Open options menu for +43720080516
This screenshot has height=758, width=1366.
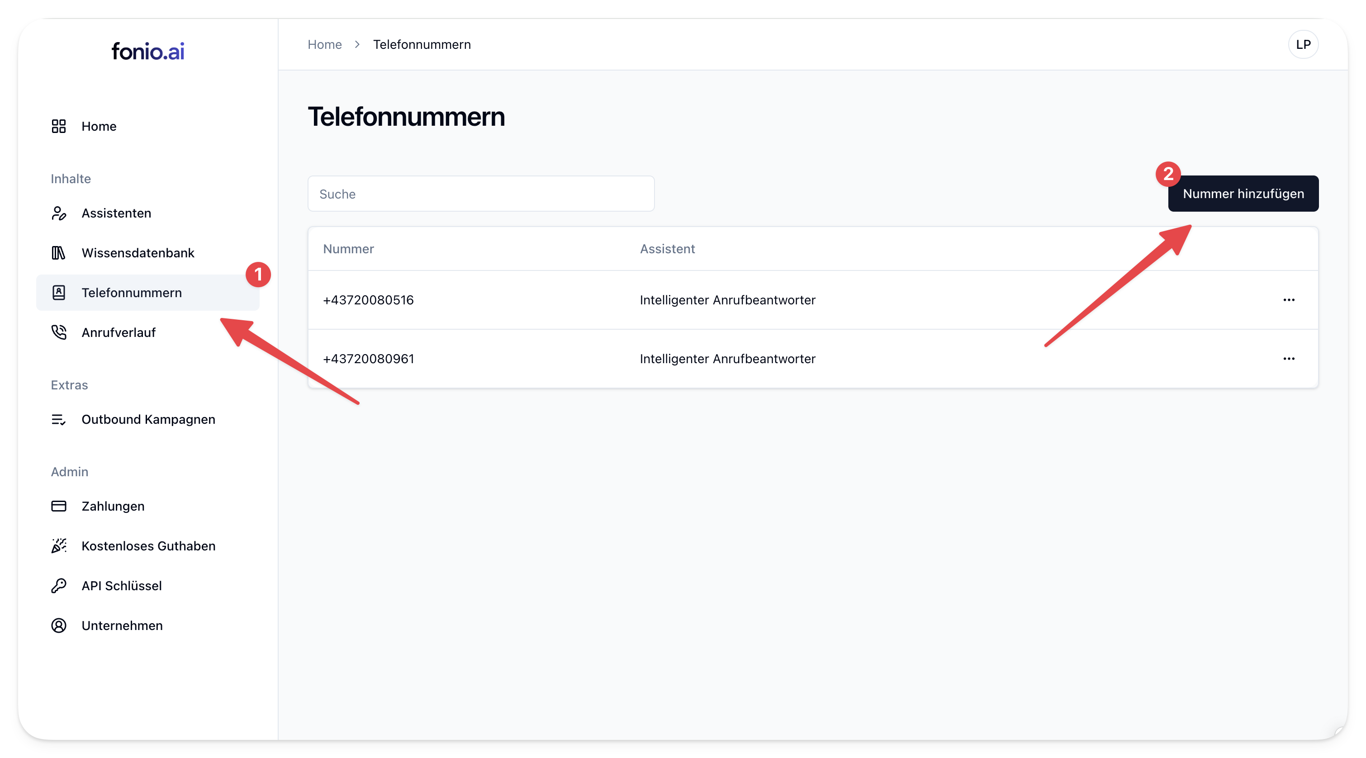click(x=1289, y=300)
